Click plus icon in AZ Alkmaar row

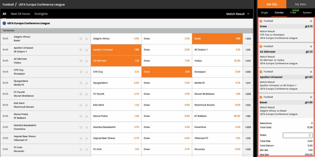pos(81,61)
